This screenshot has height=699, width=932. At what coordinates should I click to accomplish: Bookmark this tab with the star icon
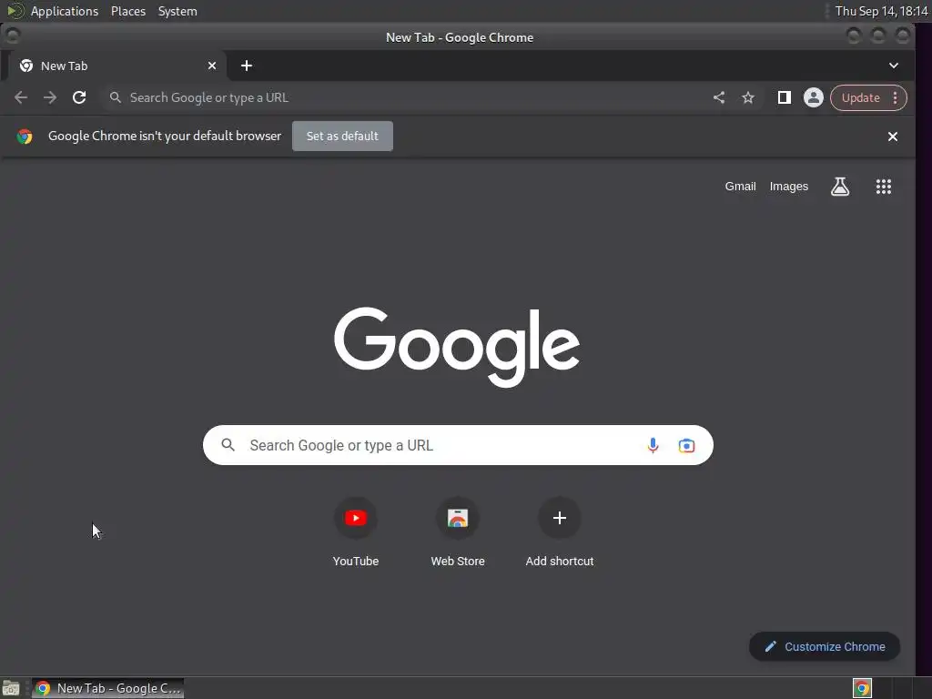tap(748, 97)
